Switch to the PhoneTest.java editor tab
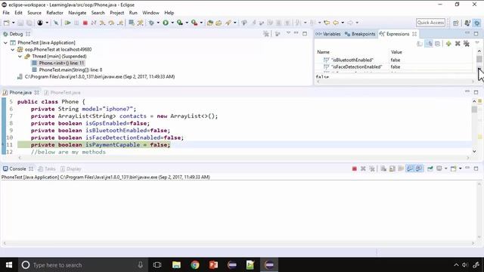This screenshot has height=272, width=484. [x=63, y=92]
